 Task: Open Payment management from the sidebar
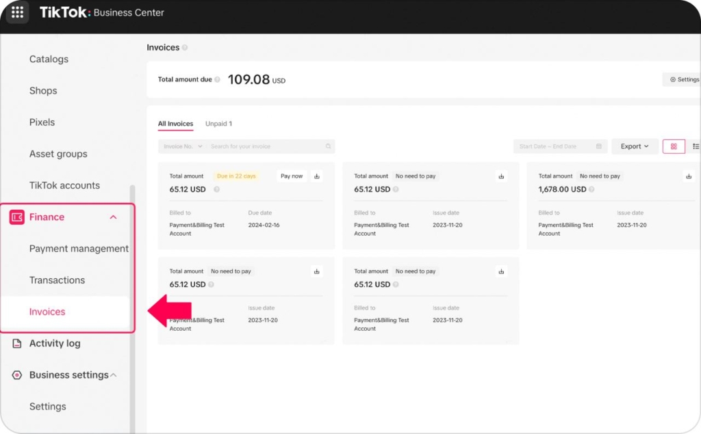[x=79, y=248]
